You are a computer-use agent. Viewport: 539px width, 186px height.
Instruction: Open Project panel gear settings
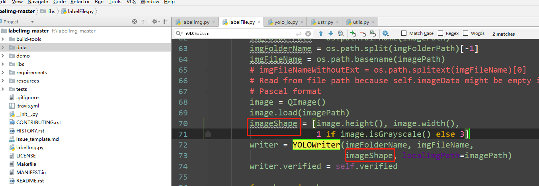click(155, 21)
